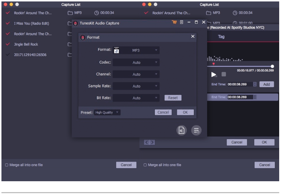The image size is (281, 195).
Task: Adjust upper End Time stepper arrows
Action: click(x=255, y=84)
